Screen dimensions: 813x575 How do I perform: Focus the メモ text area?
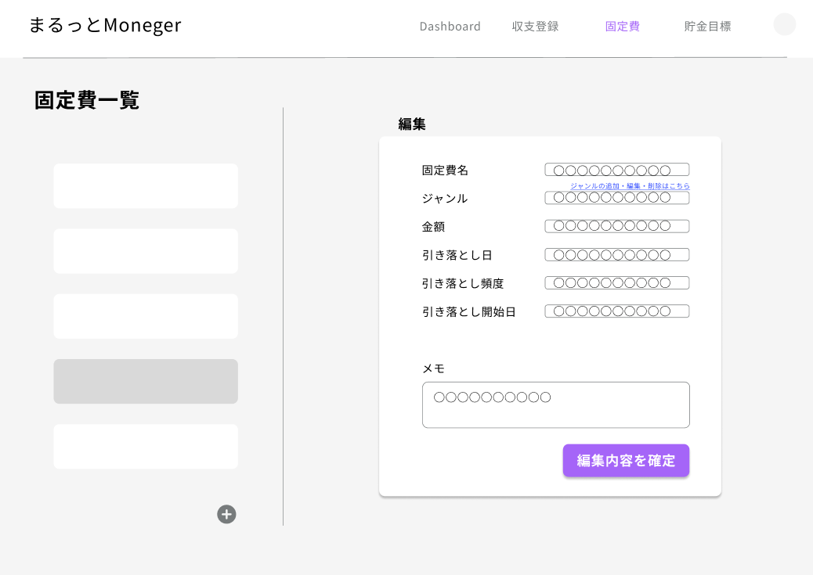[x=556, y=405]
